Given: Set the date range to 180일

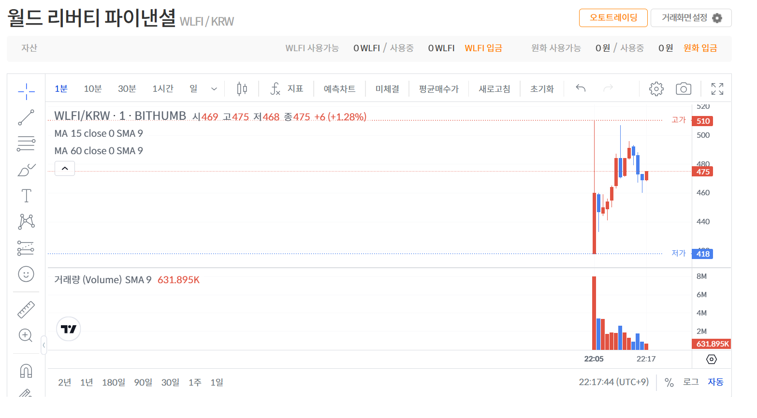Looking at the screenshot, I should [114, 382].
